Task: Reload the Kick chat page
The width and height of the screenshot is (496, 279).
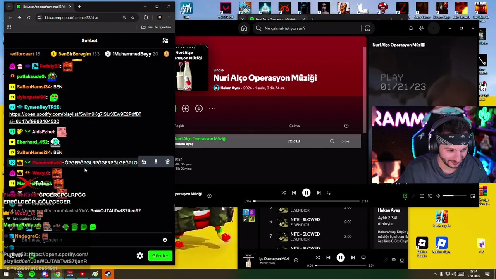Action: (29, 17)
